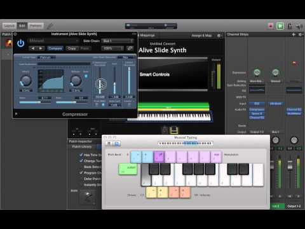Click the output channel strip EQ thumbnail
The width and height of the screenshot is (305, 229).
tap(294, 90)
